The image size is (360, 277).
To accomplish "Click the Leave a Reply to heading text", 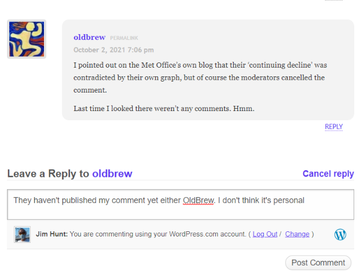I will tap(48, 173).
